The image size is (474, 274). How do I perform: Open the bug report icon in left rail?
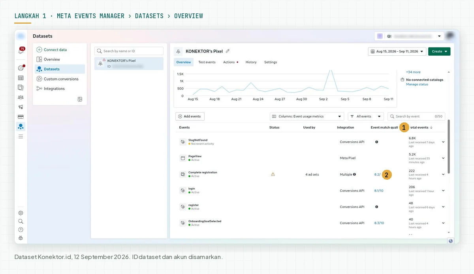tap(21, 238)
